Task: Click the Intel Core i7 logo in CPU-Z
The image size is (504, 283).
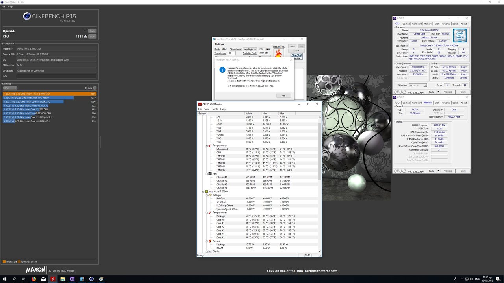Action: click(x=459, y=36)
